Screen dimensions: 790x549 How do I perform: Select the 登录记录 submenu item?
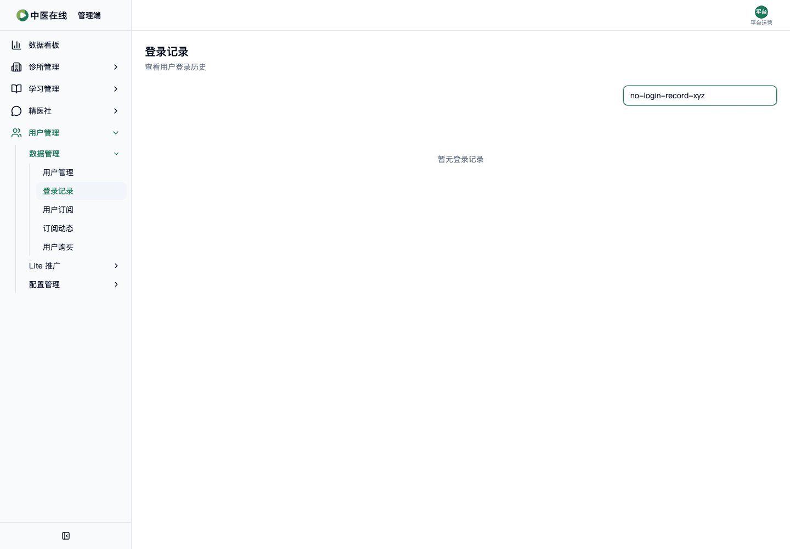coord(81,191)
